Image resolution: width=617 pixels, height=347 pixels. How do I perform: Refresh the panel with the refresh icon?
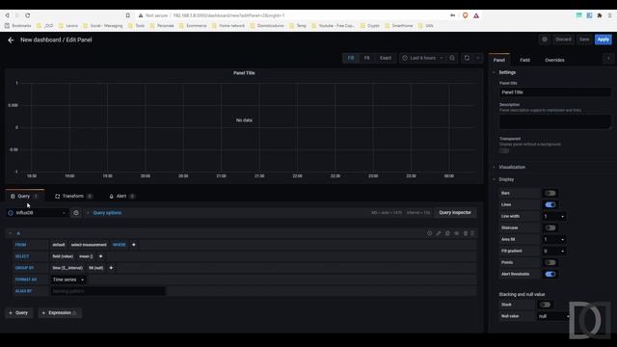(467, 58)
